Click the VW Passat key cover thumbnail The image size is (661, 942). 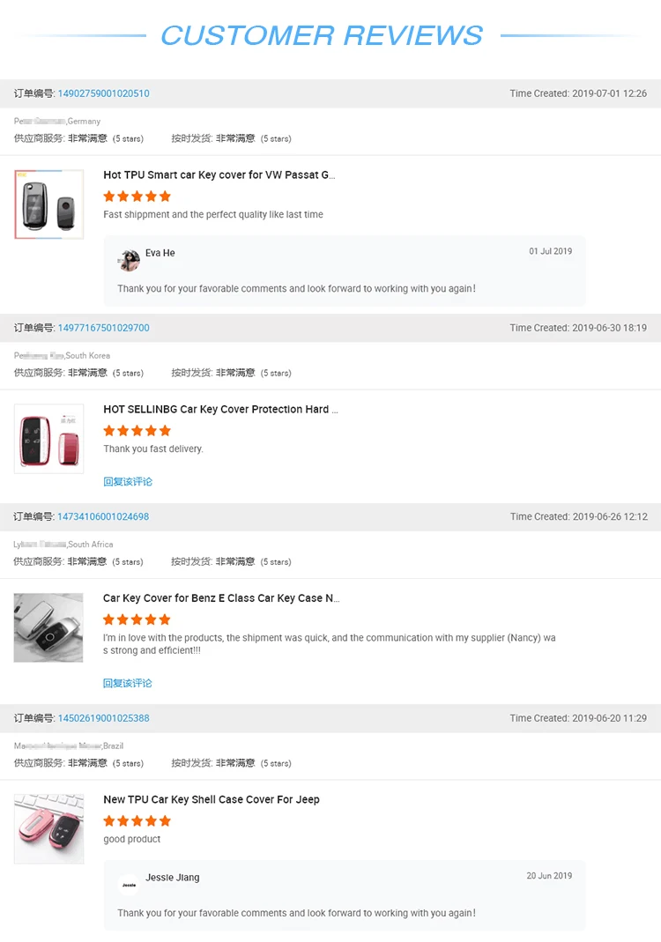pyautogui.click(x=49, y=204)
